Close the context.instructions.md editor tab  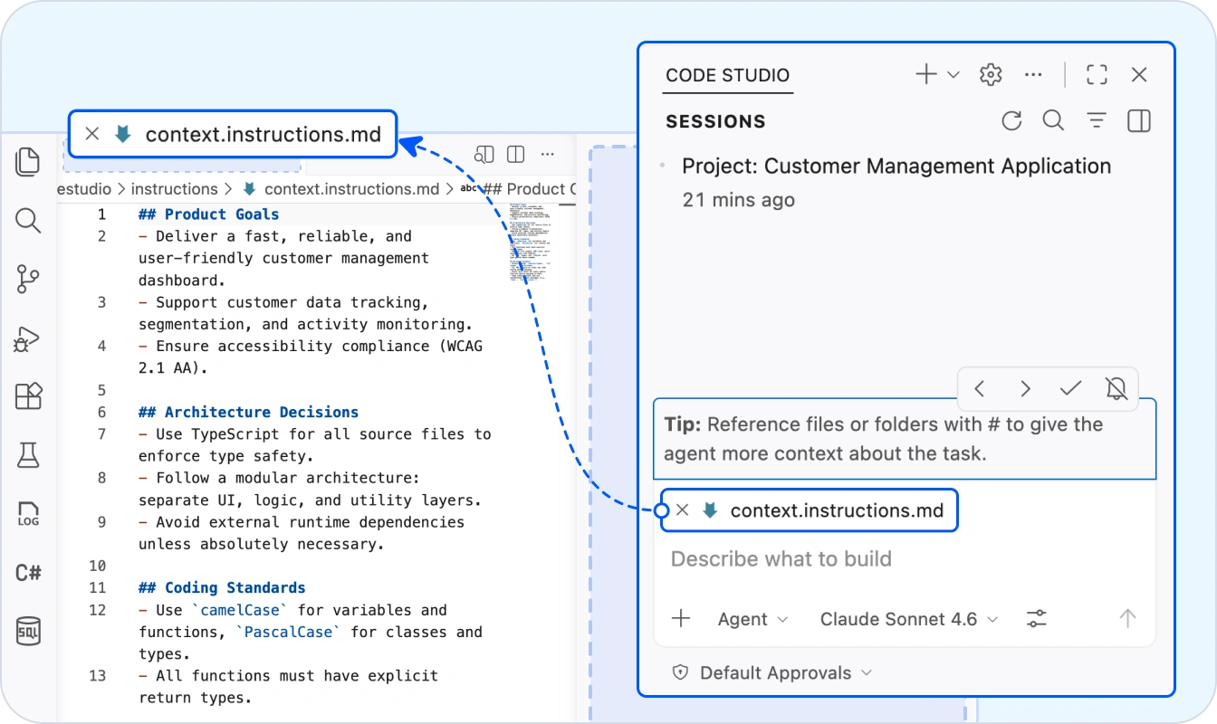tap(91, 134)
